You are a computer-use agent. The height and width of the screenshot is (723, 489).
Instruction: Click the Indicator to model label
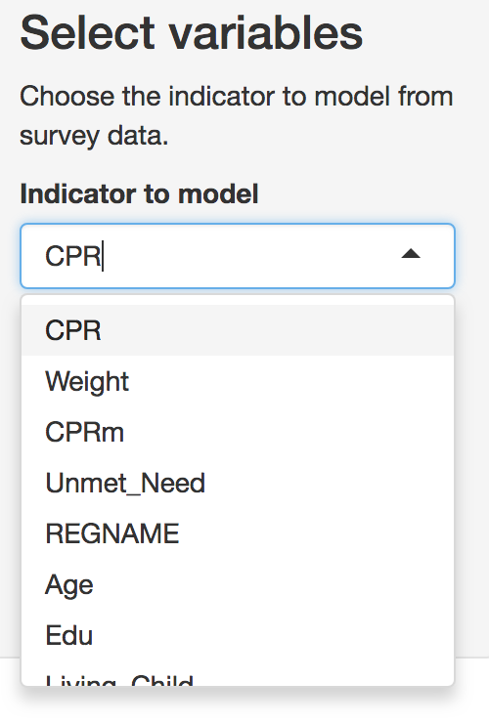[139, 193]
